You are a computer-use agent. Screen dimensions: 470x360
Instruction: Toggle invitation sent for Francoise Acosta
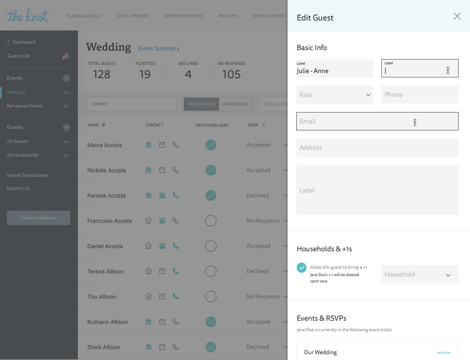point(211,221)
